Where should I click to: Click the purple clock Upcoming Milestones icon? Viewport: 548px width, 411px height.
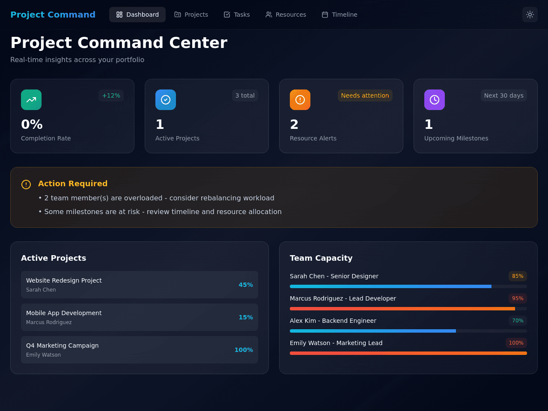[435, 100]
